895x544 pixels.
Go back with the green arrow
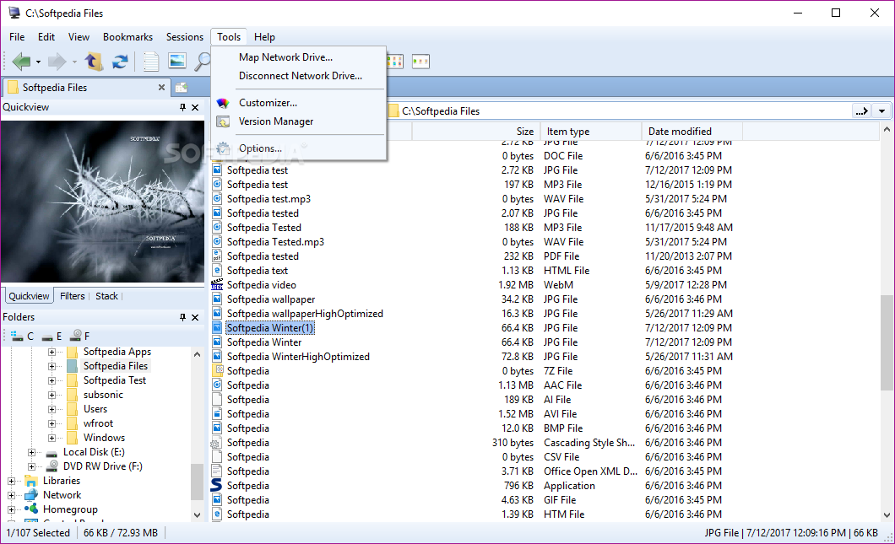[22, 61]
